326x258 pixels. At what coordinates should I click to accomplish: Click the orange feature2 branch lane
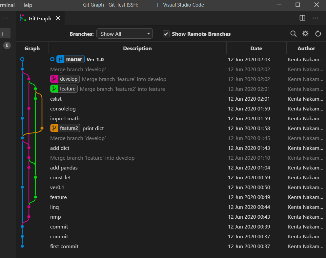[x=42, y=128]
